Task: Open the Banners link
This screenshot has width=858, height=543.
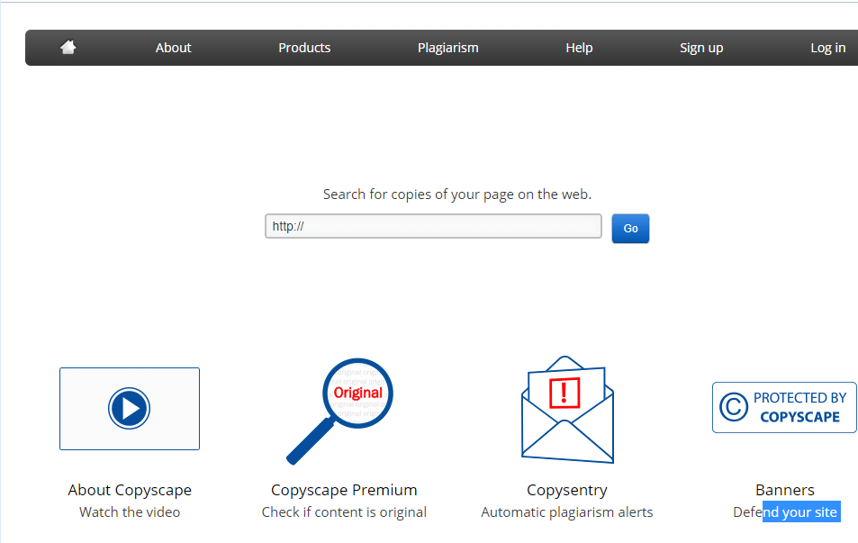Action: pyautogui.click(x=785, y=490)
